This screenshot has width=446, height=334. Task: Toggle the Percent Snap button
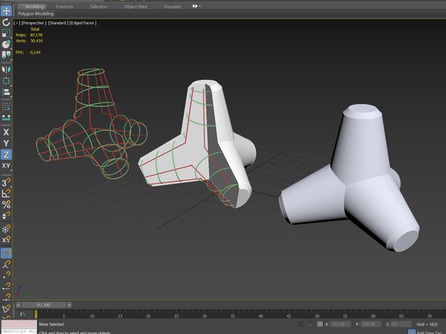click(x=6, y=205)
